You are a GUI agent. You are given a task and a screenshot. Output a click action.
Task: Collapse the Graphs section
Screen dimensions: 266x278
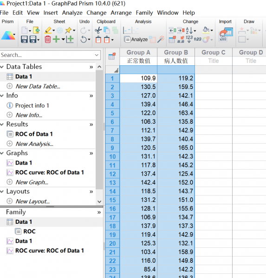pos(2,153)
